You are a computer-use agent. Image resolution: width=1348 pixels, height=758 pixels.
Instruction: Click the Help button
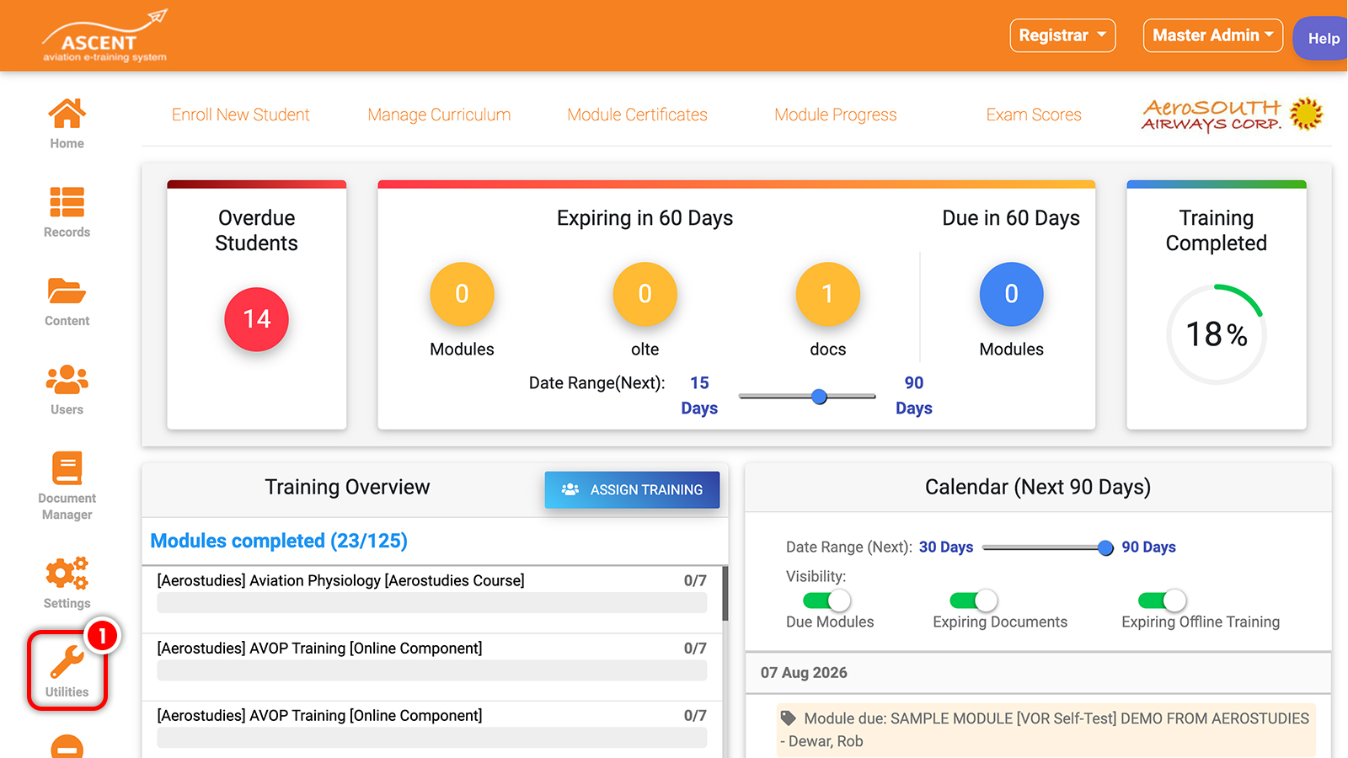tap(1323, 38)
